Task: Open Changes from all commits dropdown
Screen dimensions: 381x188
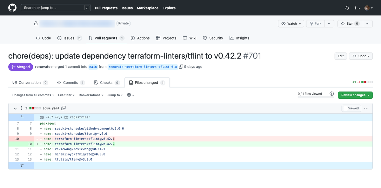Action: tap(33, 95)
